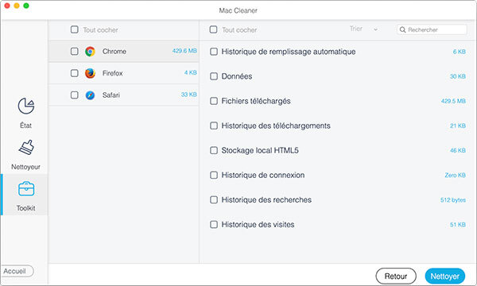Click the Safari compass icon
477x286 pixels.
click(x=90, y=95)
